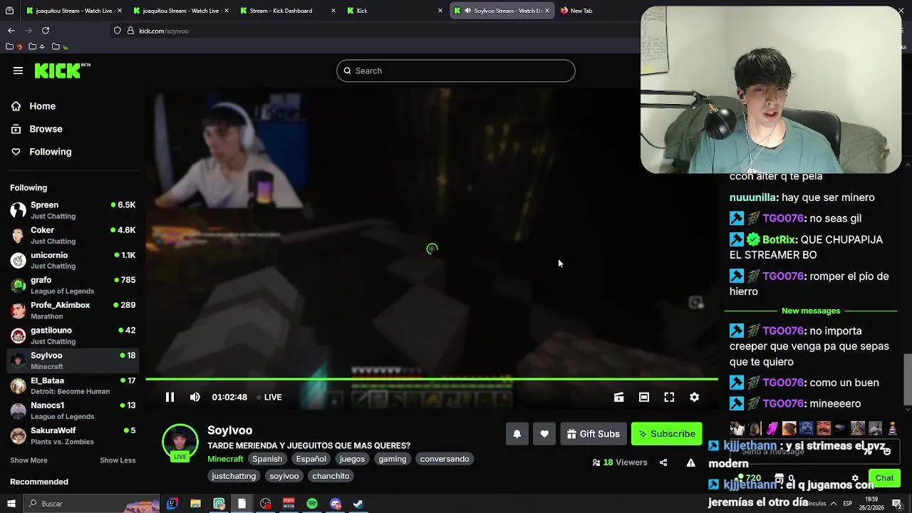
Task: Open Following in sidebar menu
Action: [50, 152]
